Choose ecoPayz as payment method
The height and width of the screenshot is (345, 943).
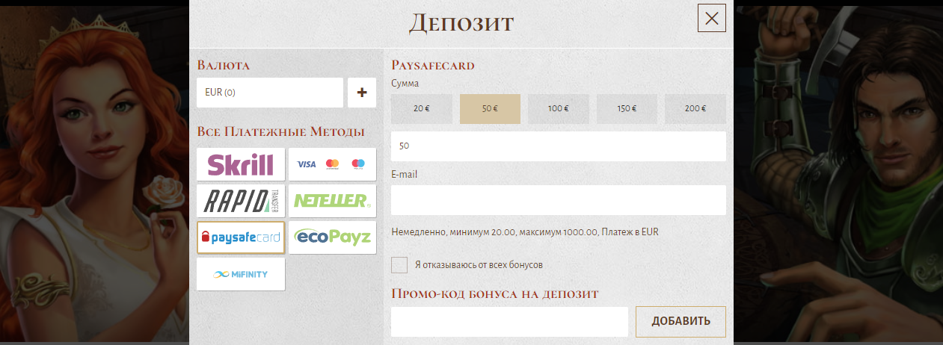332,237
